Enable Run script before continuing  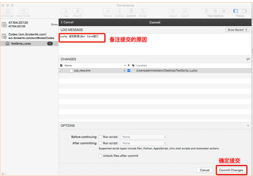click(100, 137)
